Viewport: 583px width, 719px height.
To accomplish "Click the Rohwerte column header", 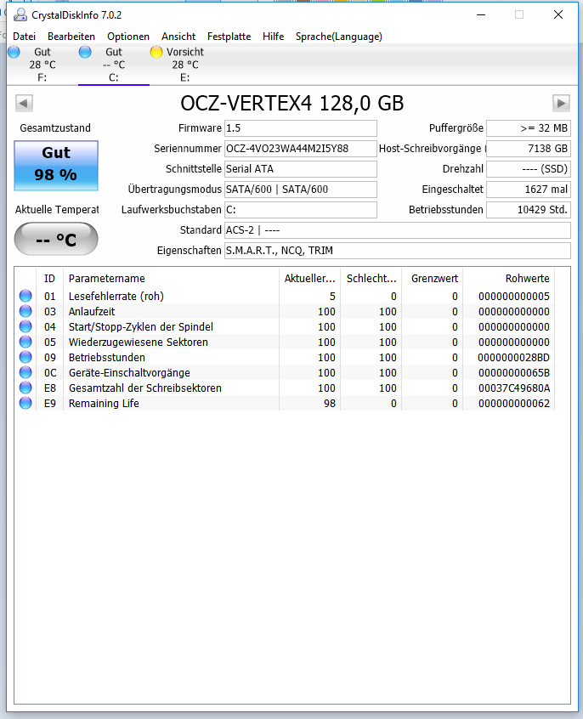I will click(509, 279).
